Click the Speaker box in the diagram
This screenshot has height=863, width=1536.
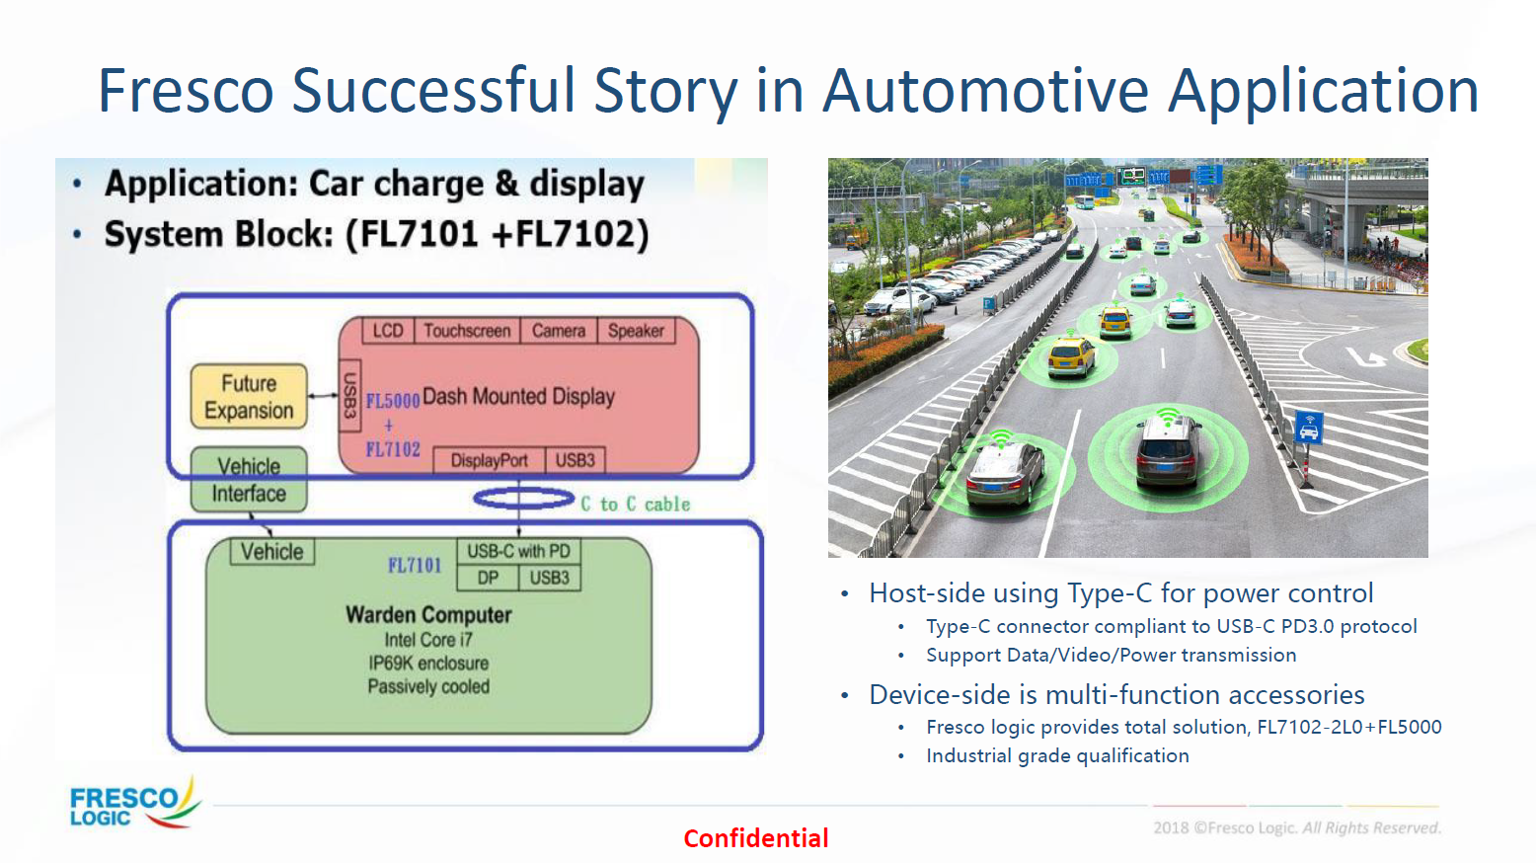[636, 331]
